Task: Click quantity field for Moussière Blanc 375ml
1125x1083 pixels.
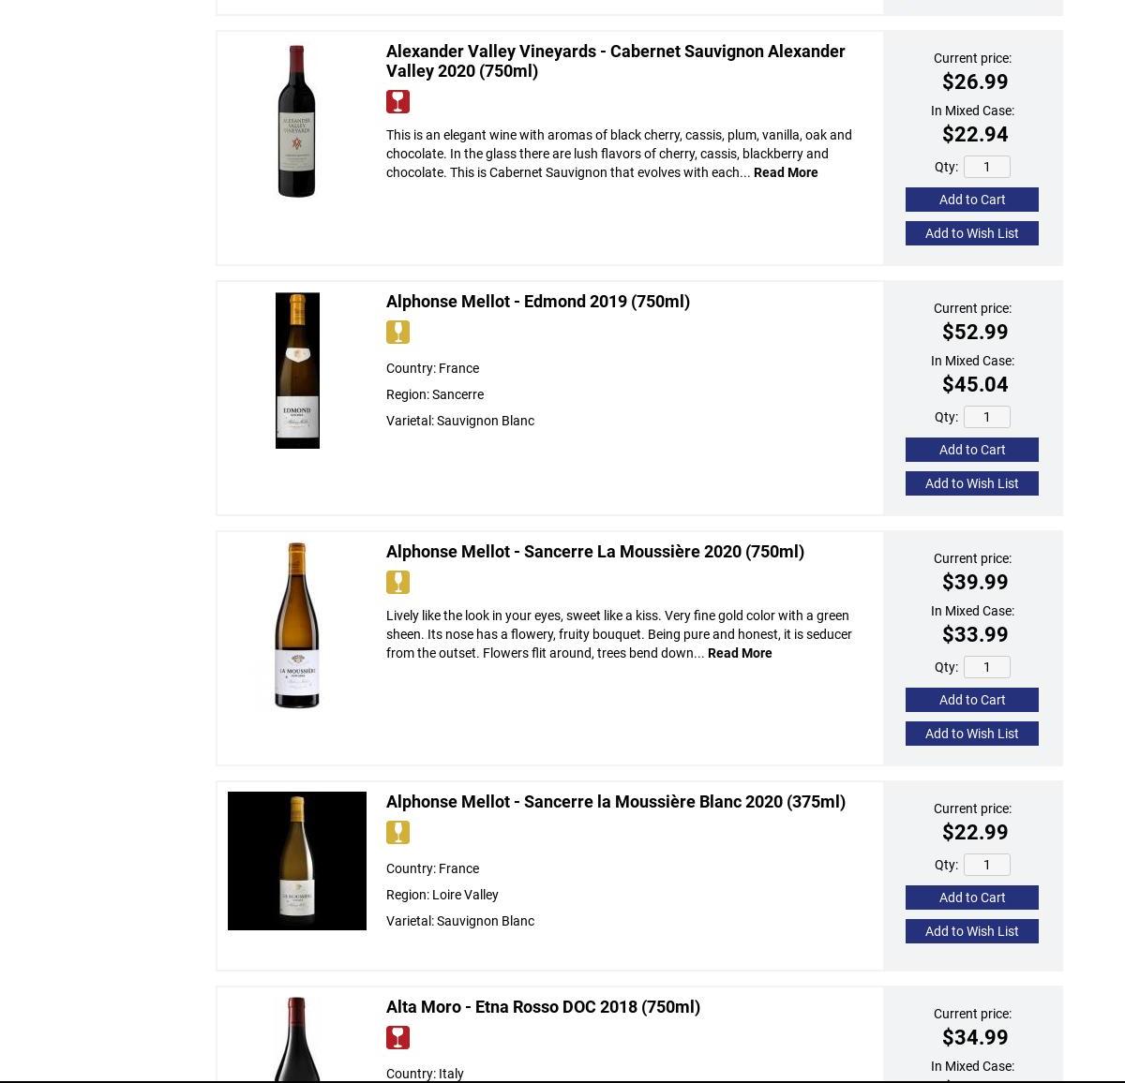Action: click(986, 865)
